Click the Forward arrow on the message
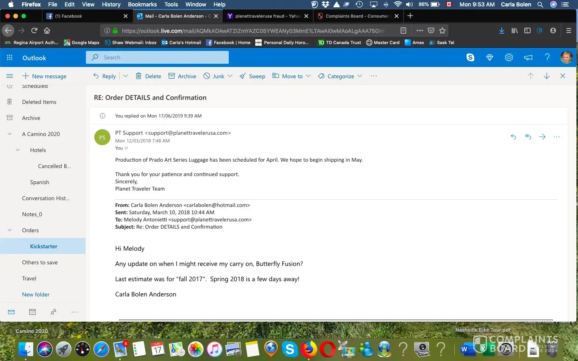578x361 pixels. point(542,137)
